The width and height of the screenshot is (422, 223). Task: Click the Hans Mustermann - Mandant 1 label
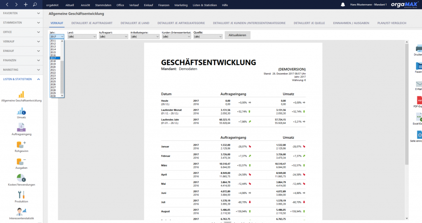pyautogui.click(x=368, y=5)
